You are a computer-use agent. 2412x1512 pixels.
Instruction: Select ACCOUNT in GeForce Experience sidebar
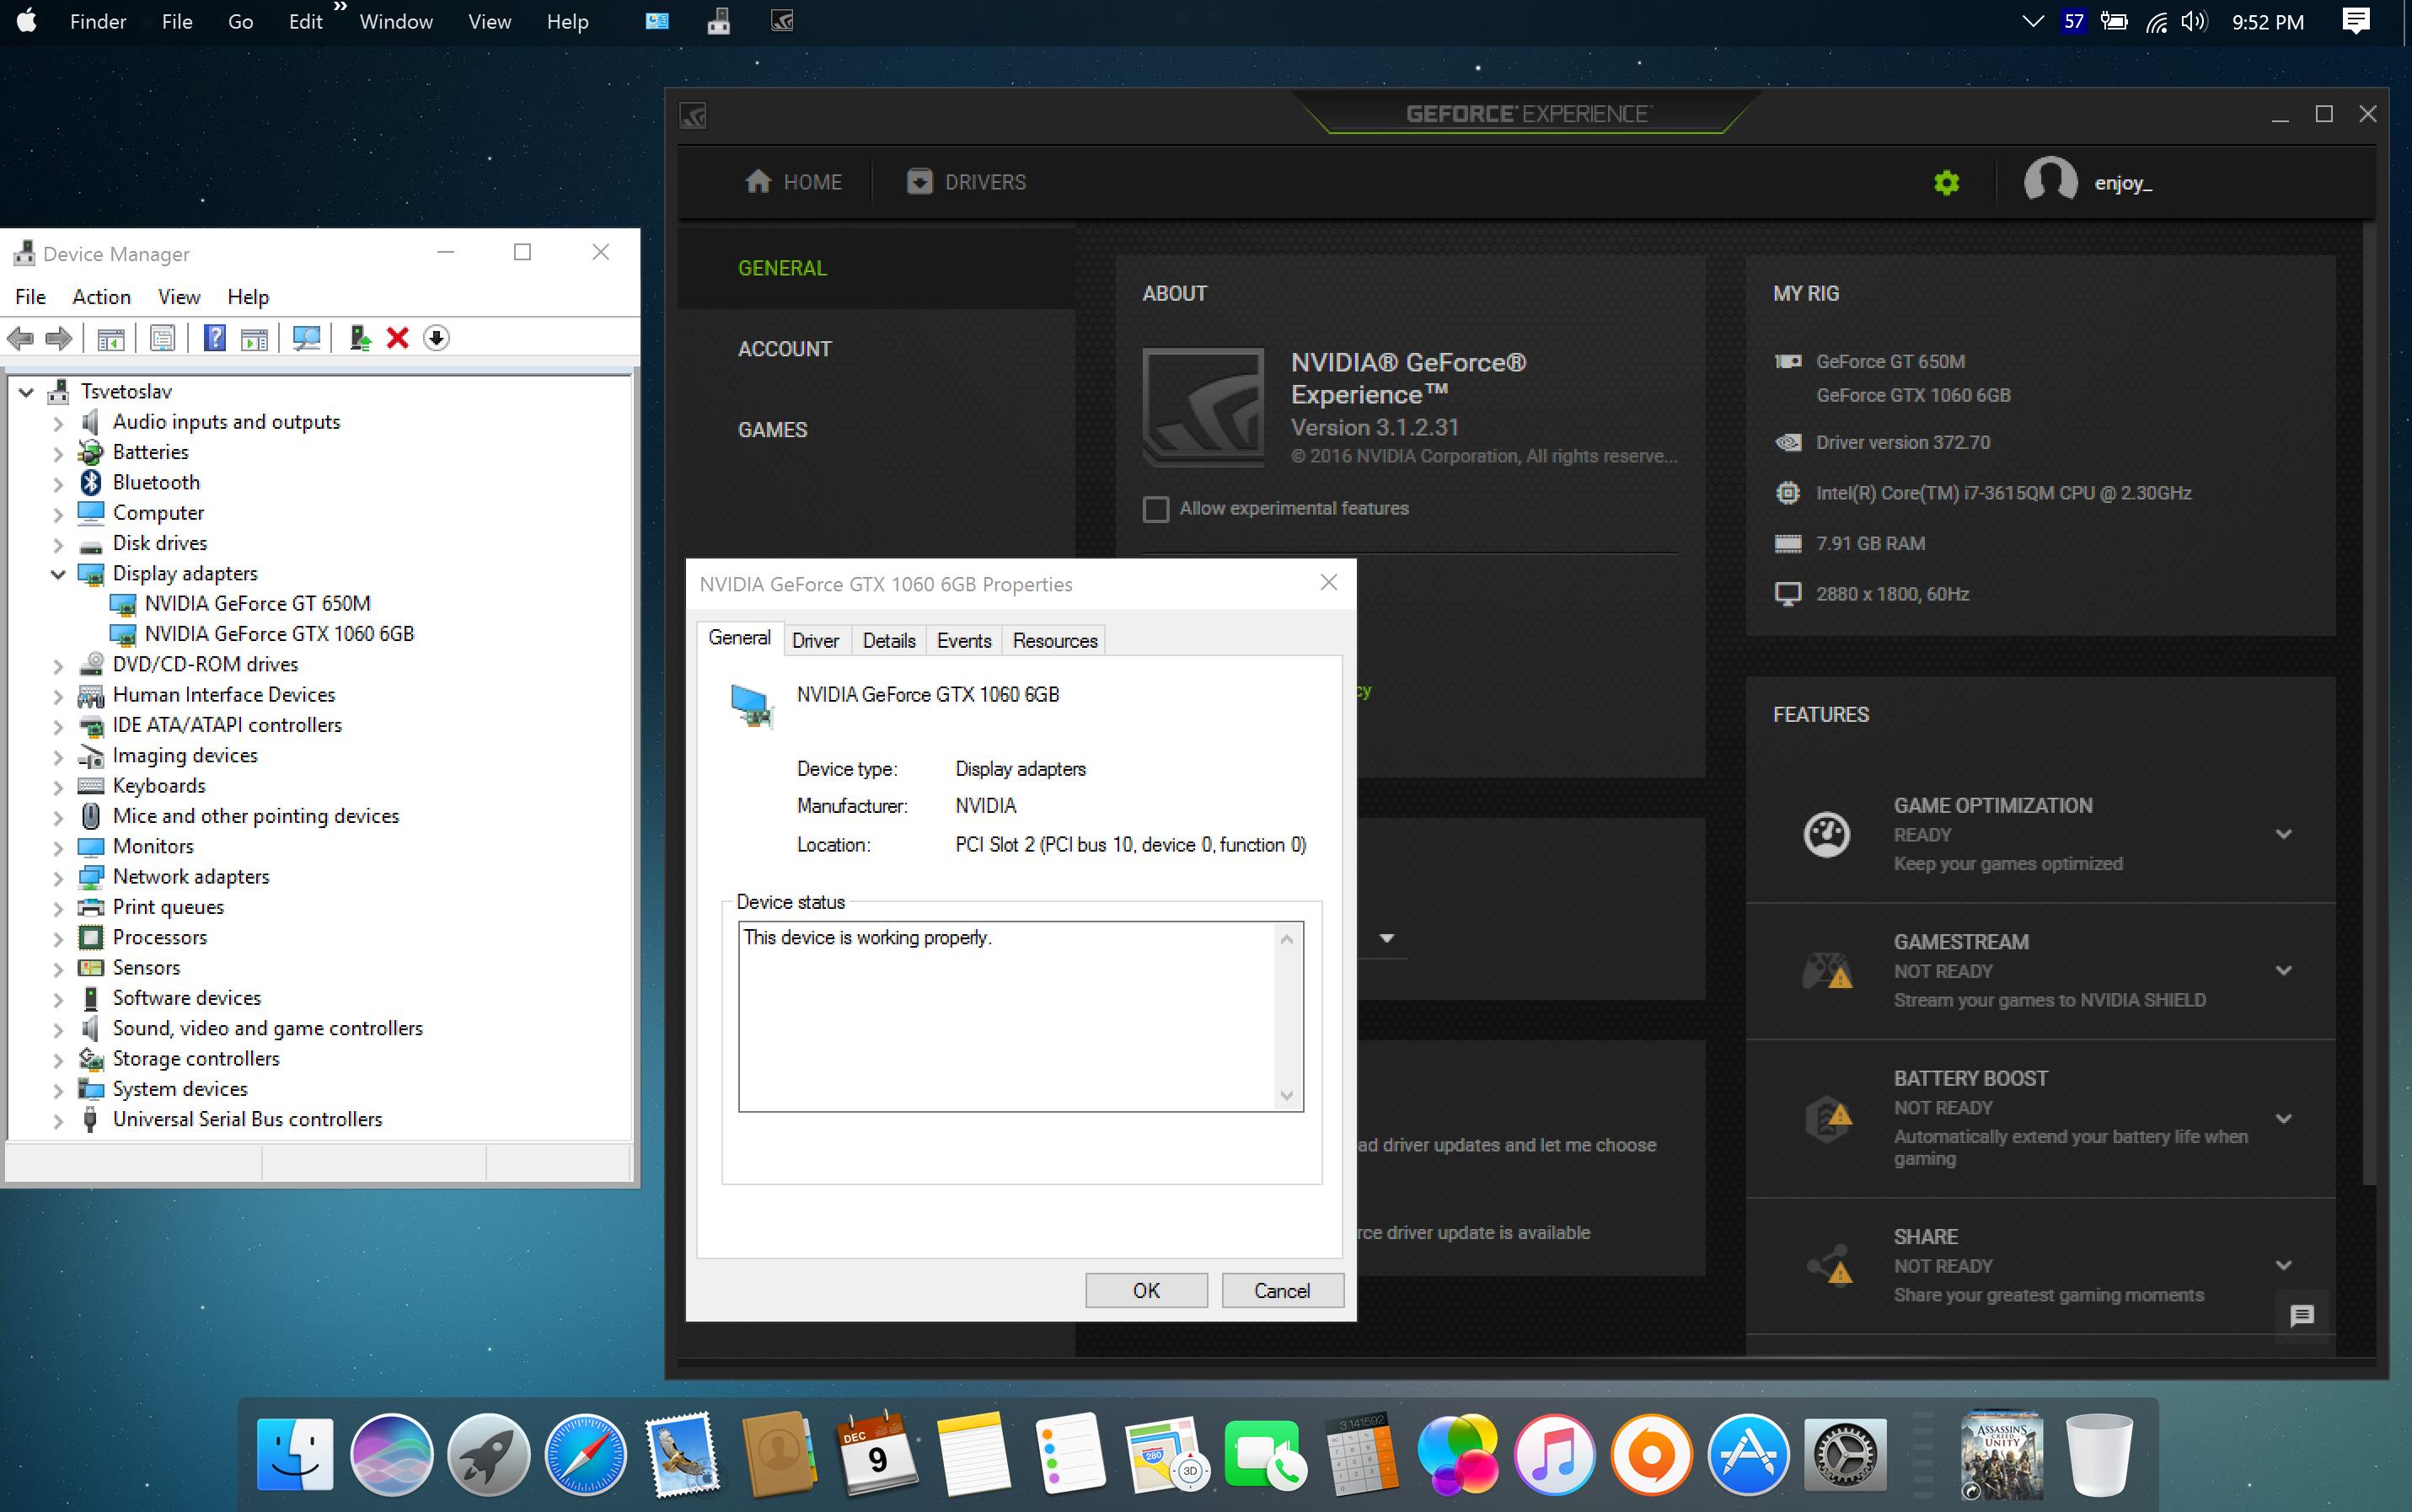(785, 349)
